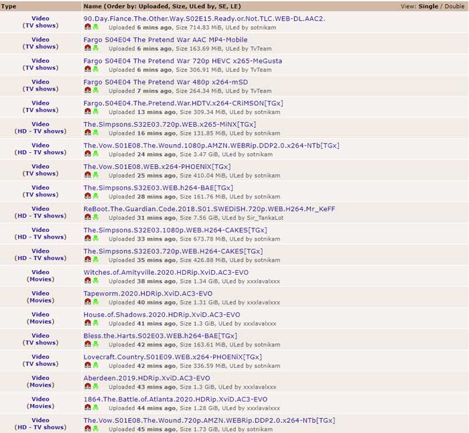Open Bless.the.Harts.S02E03 torrent
Image resolution: width=469 pixels, height=433 pixels.
point(160,336)
